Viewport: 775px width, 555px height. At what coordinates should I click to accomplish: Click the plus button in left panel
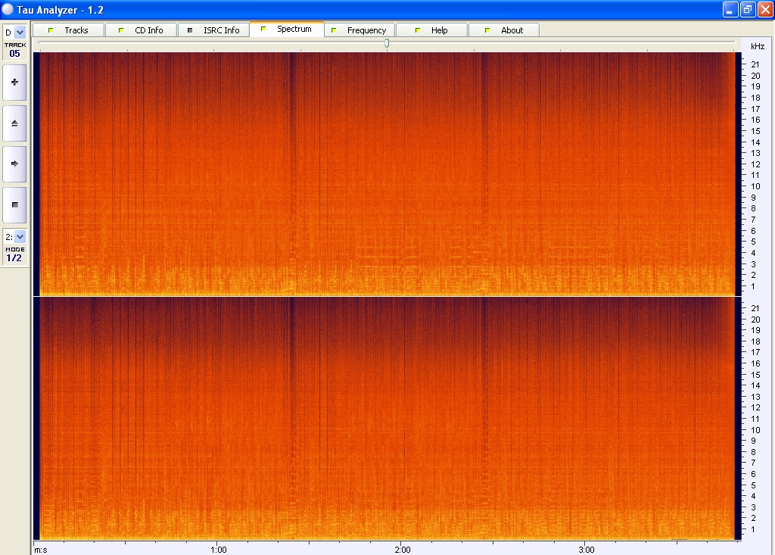click(x=14, y=82)
